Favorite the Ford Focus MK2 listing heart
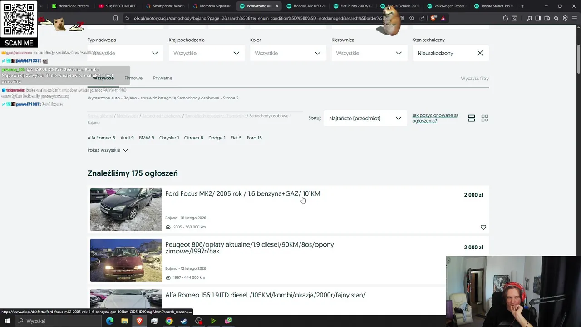The image size is (581, 327). [483, 227]
